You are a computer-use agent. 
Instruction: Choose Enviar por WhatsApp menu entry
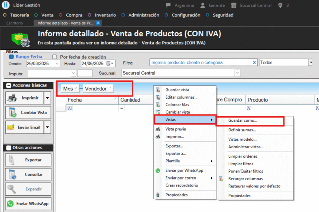[x=184, y=170]
